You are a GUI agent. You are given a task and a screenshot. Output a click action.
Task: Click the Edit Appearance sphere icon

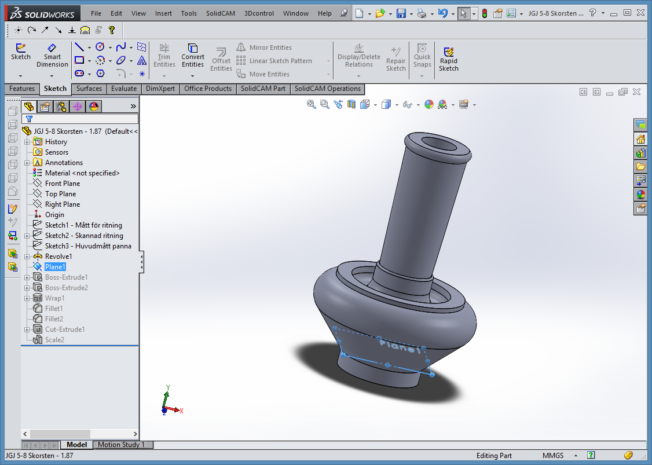click(428, 104)
